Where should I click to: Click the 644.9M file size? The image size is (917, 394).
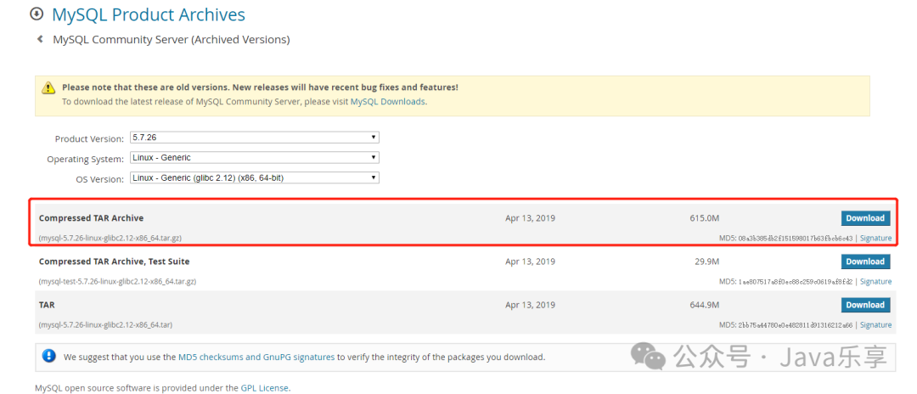(x=704, y=305)
